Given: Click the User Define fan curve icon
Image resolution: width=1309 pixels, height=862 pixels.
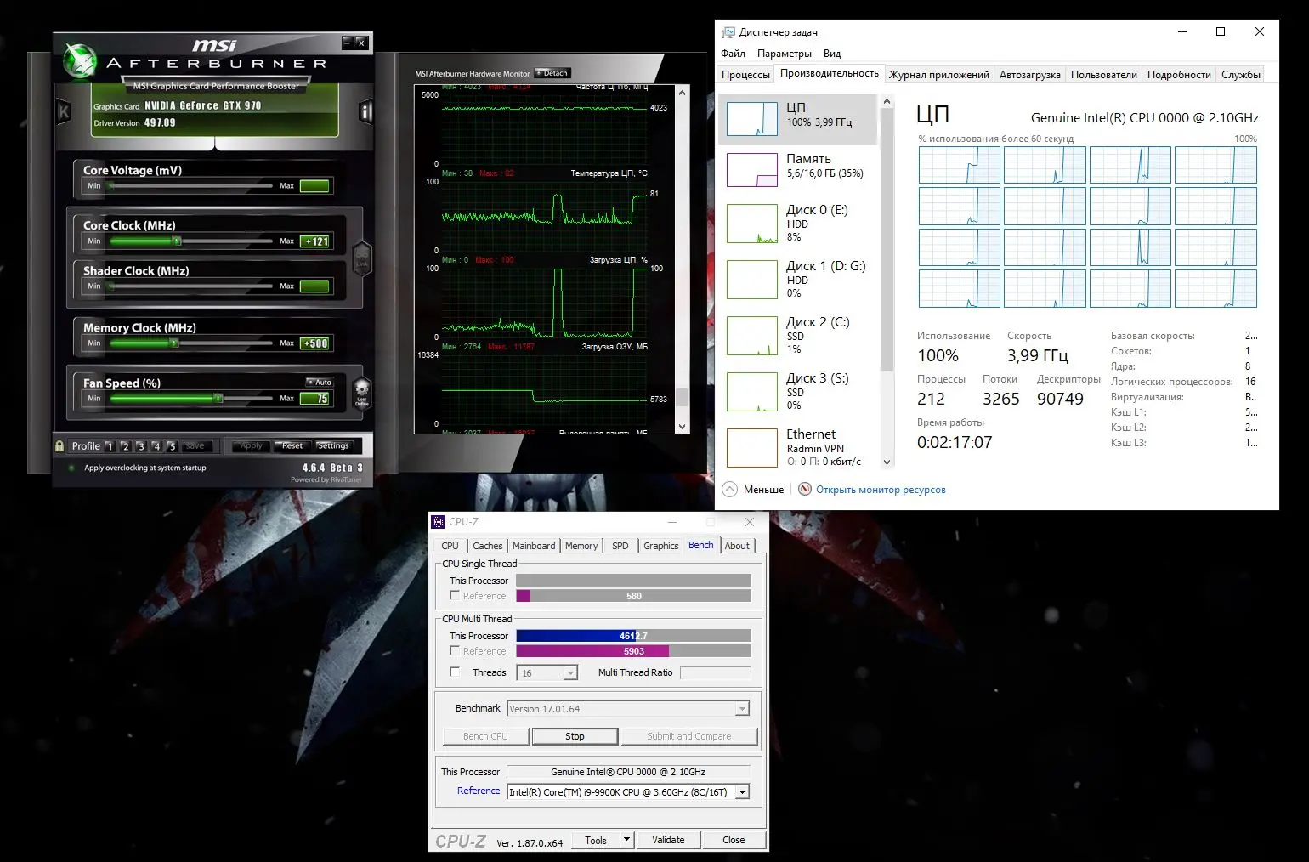Looking at the screenshot, I should [x=361, y=393].
